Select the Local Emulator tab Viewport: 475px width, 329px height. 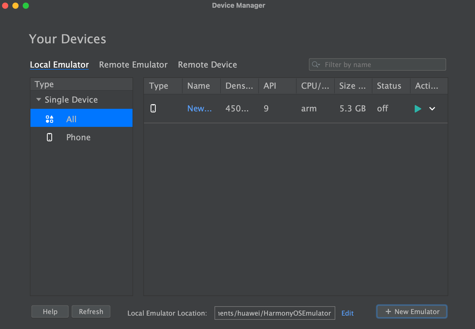tap(59, 64)
